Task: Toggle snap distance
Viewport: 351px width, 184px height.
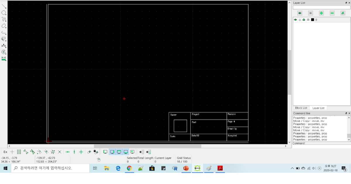Action: pyautogui.click(x=53, y=152)
